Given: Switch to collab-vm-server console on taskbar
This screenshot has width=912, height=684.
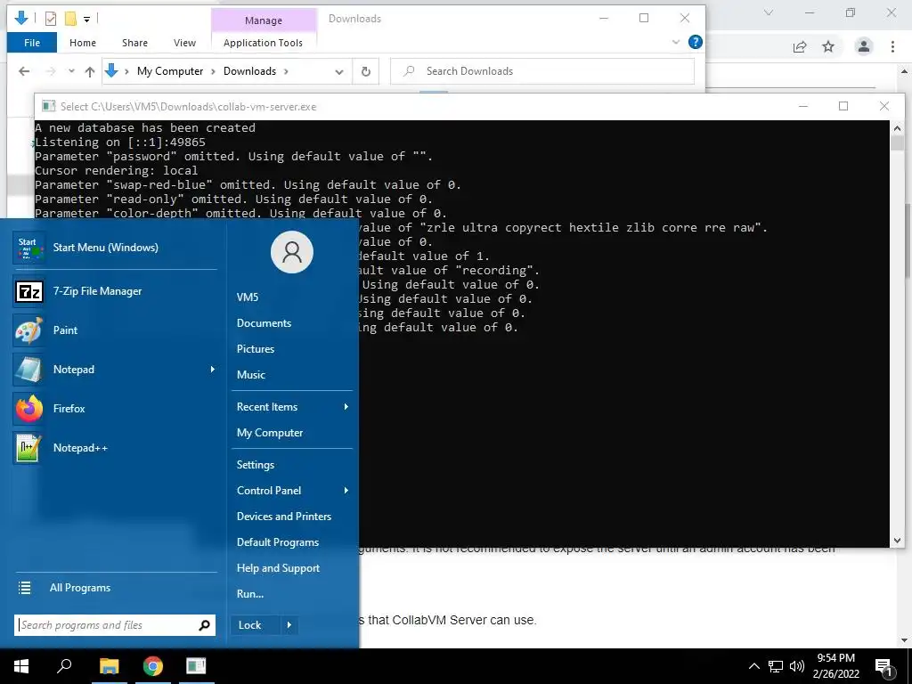Looking at the screenshot, I should (197, 666).
